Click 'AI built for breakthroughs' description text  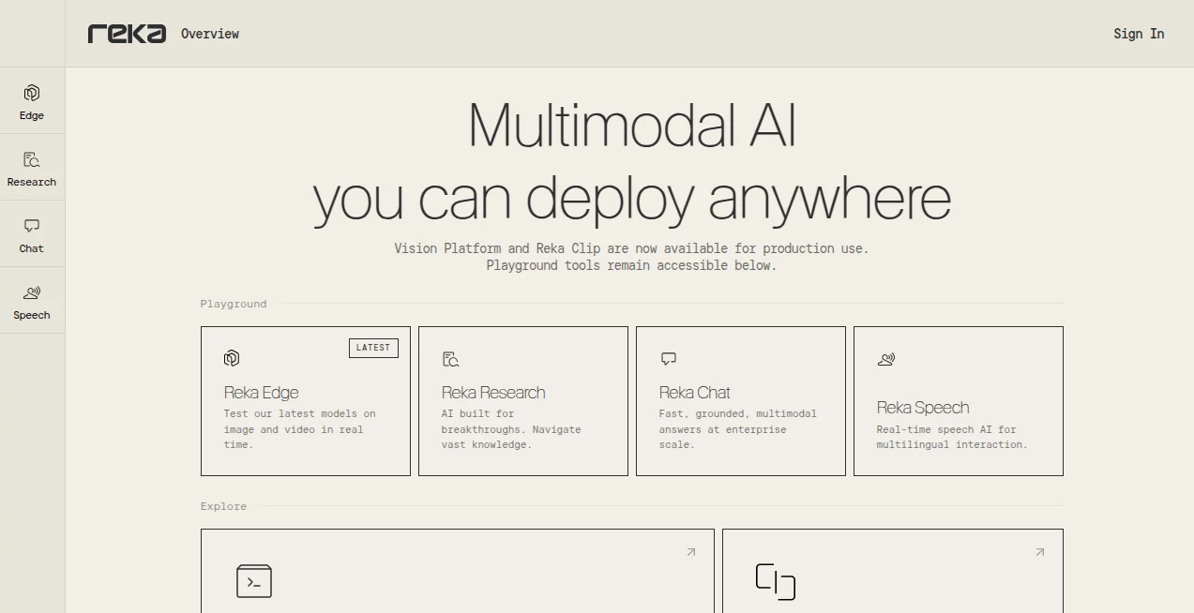pyautogui.click(x=511, y=429)
